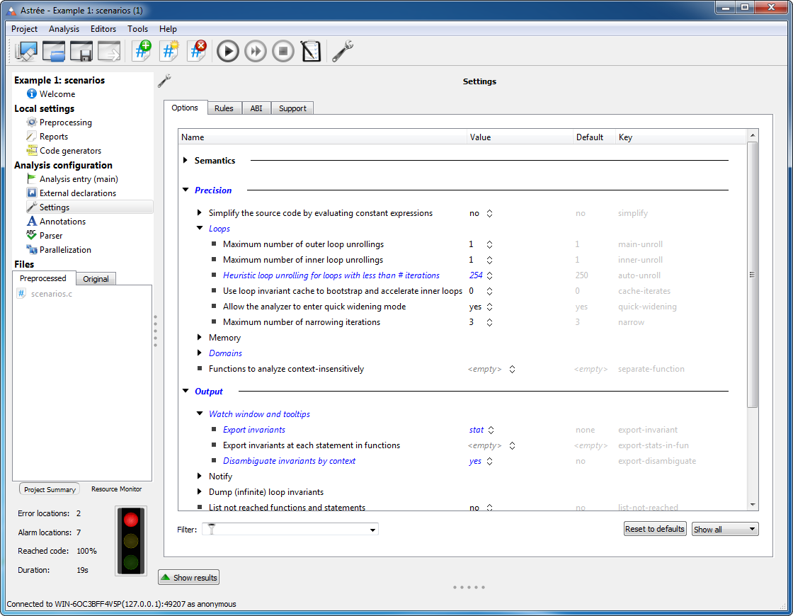This screenshot has width=793, height=616.
Task: Click the traffic light status indicator
Action: [x=131, y=541]
